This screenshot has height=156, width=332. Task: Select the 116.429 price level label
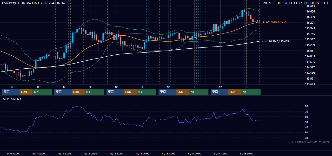310,17
